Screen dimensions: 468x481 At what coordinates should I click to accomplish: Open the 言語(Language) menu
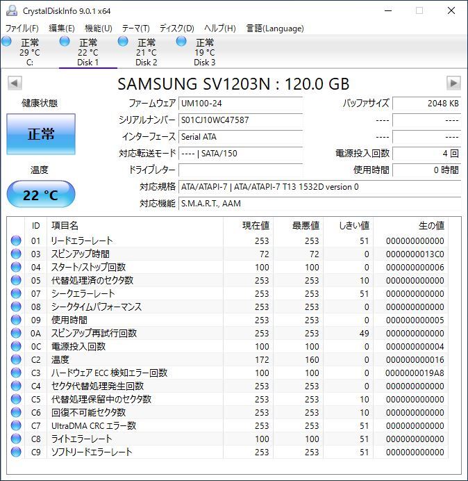[x=275, y=28]
